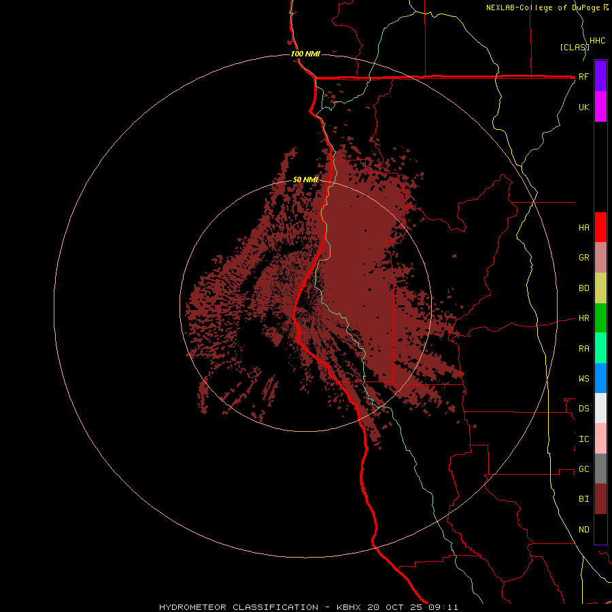This screenshot has height=612, width=612.
Task: Click the UK magenta legend swatch
Action: click(600, 107)
